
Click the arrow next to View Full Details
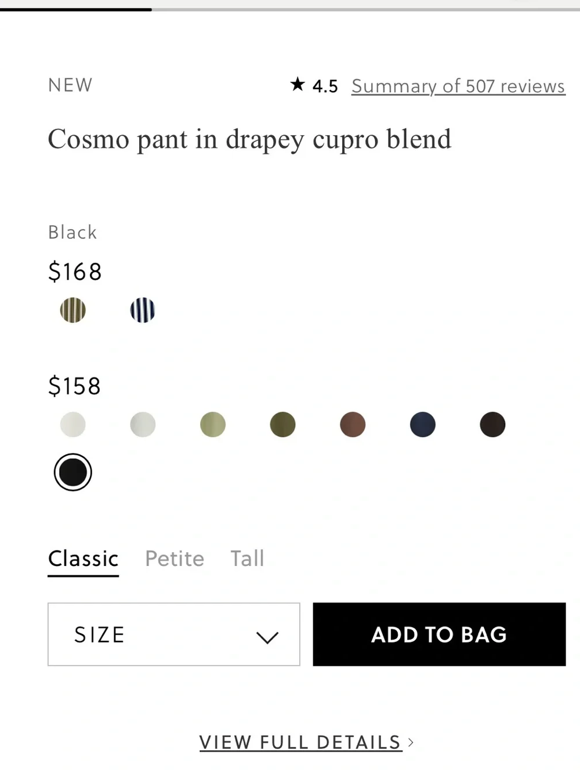pos(411,742)
